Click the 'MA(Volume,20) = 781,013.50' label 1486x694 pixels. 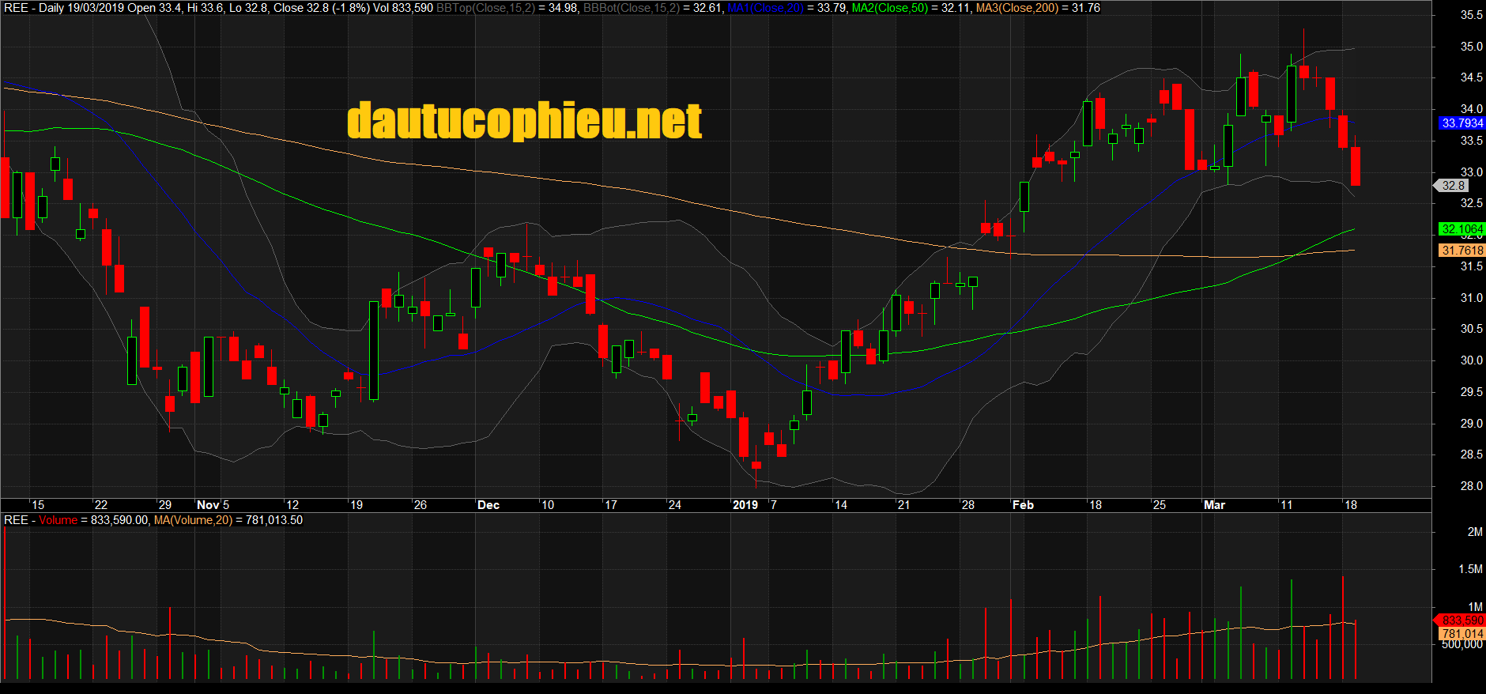228,520
